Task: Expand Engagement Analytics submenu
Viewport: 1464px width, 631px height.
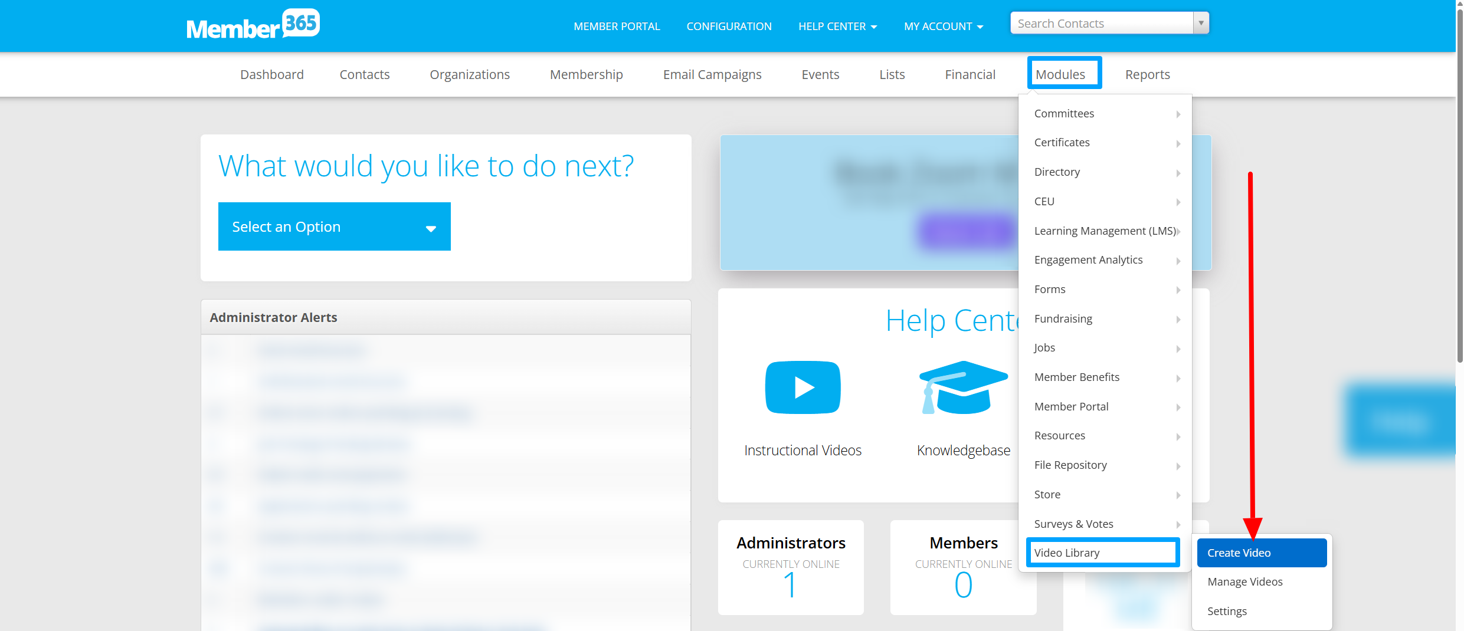Action: [1105, 260]
